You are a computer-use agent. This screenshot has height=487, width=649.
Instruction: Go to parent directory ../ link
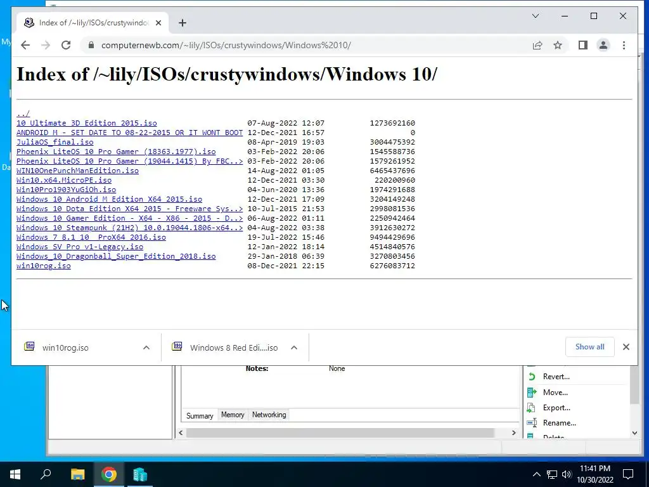[23, 114]
